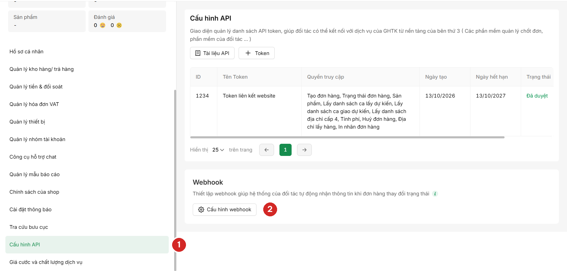Open Giá cước và chất lượng dịch vụ
567x271 pixels.
(x=46, y=262)
